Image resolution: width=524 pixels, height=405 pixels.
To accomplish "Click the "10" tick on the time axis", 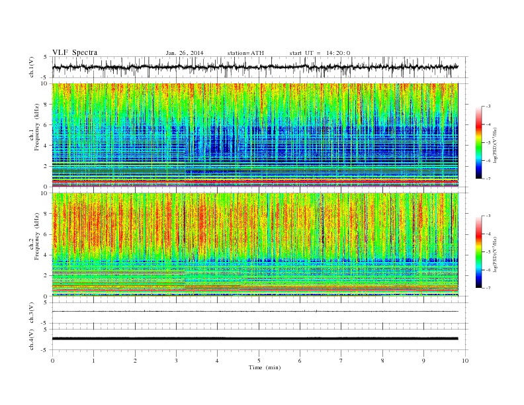I will tap(465, 361).
